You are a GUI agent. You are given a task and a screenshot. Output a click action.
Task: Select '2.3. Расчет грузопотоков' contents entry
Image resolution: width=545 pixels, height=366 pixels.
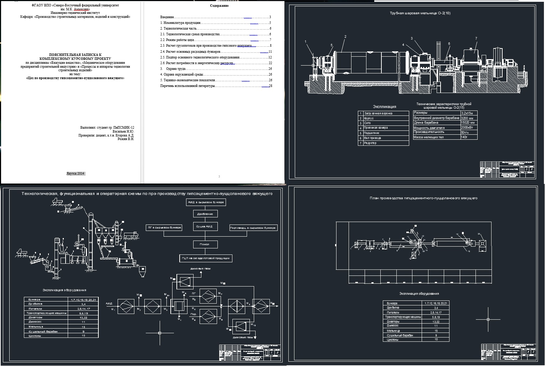(216, 46)
